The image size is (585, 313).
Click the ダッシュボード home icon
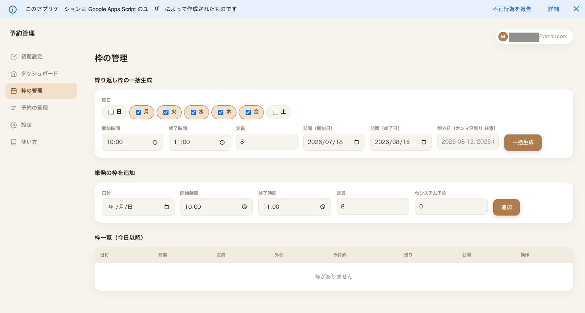click(x=14, y=74)
